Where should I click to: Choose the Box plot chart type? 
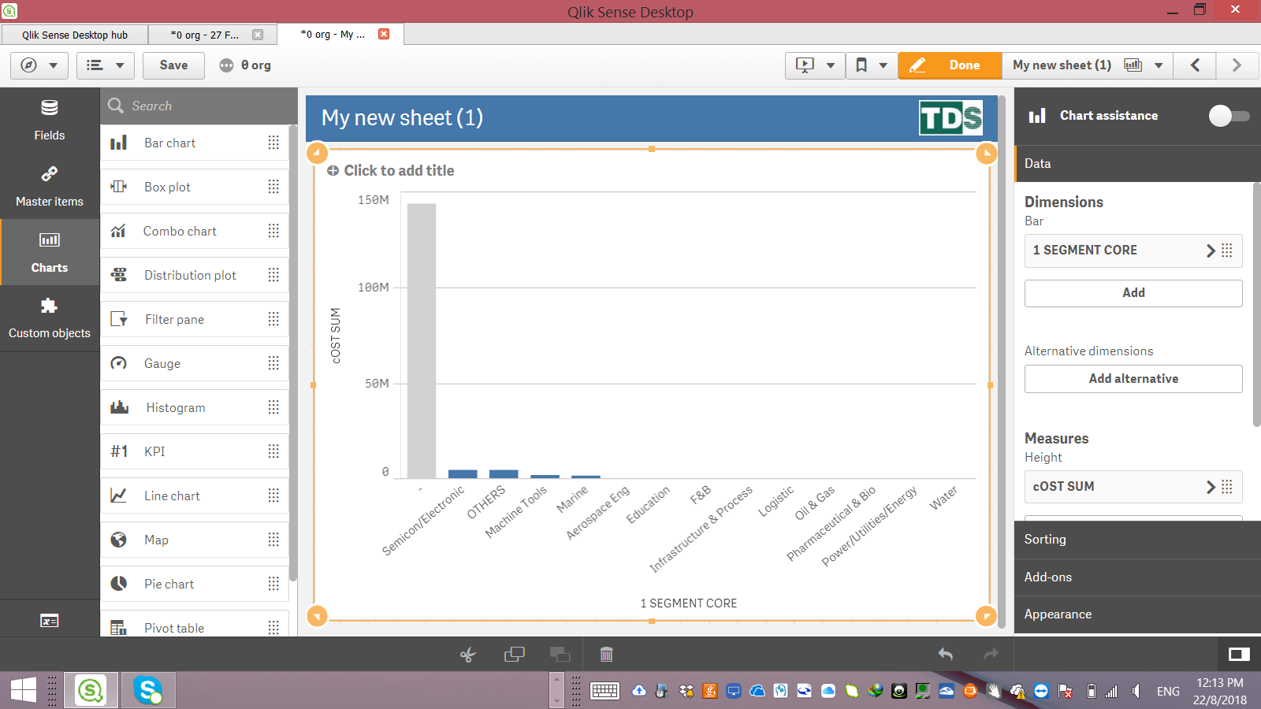pyautogui.click(x=195, y=187)
